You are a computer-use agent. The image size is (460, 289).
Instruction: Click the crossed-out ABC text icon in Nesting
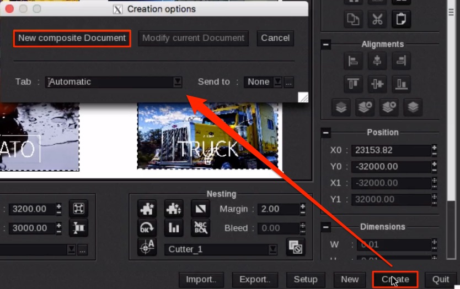click(200, 227)
